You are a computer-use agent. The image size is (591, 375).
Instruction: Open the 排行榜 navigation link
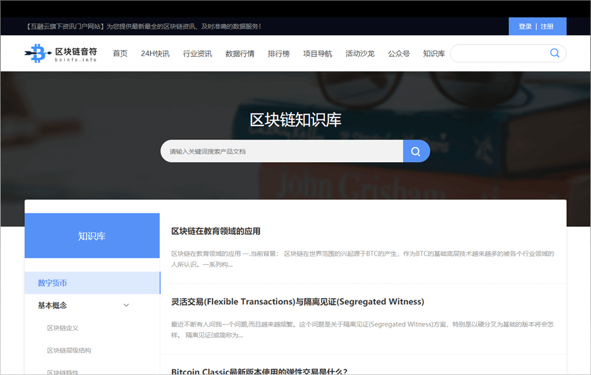click(279, 53)
